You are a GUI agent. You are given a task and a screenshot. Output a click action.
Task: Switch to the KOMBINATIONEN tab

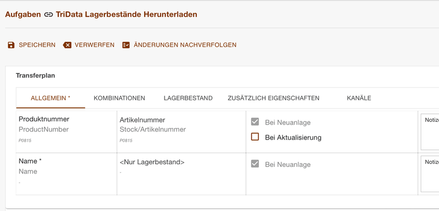119,98
